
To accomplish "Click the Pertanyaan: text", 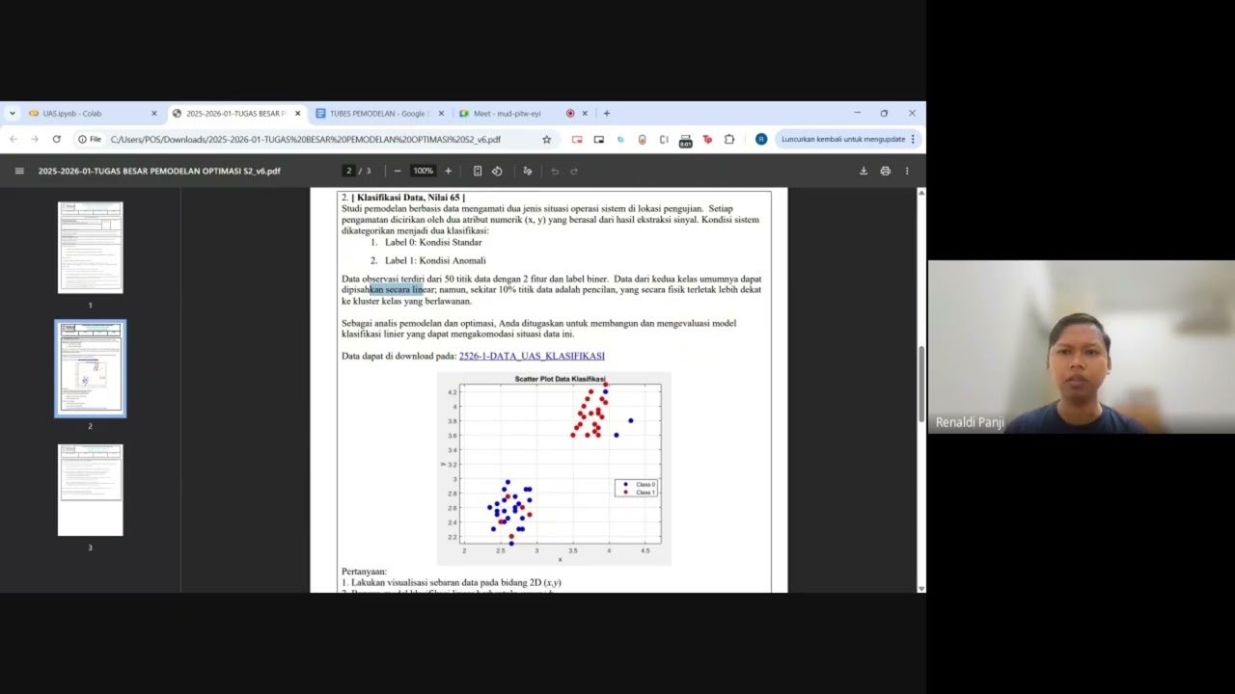I will (x=364, y=572).
